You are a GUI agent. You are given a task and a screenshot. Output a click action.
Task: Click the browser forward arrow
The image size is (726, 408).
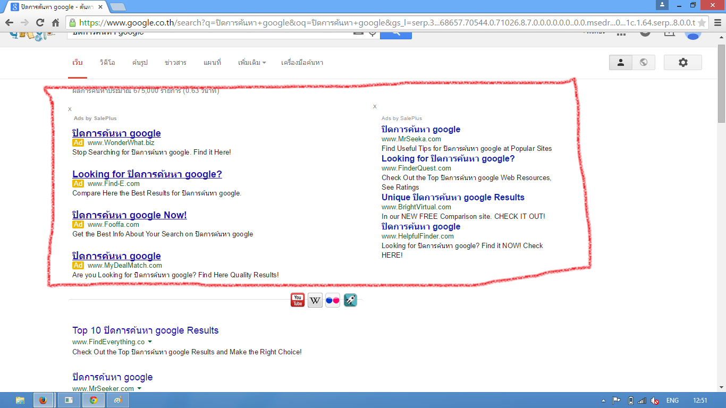click(24, 23)
